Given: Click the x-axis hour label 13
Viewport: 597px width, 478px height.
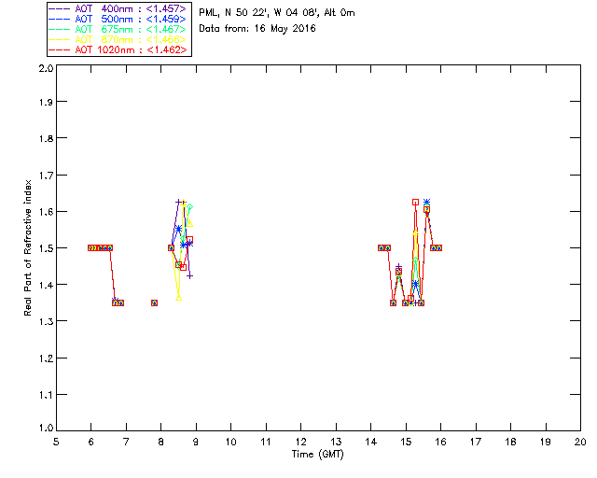Looking at the screenshot, I should coord(336,442).
